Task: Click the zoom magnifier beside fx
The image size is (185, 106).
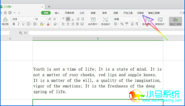Action: (20, 33)
